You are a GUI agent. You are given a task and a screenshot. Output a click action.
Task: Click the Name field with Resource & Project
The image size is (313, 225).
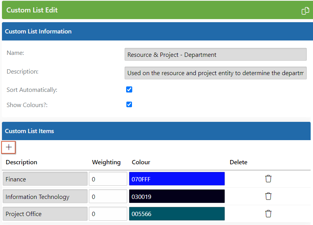216,54
